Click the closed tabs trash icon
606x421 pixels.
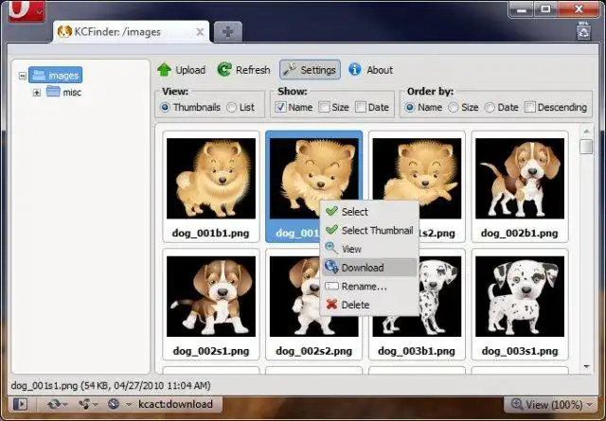click(x=583, y=31)
